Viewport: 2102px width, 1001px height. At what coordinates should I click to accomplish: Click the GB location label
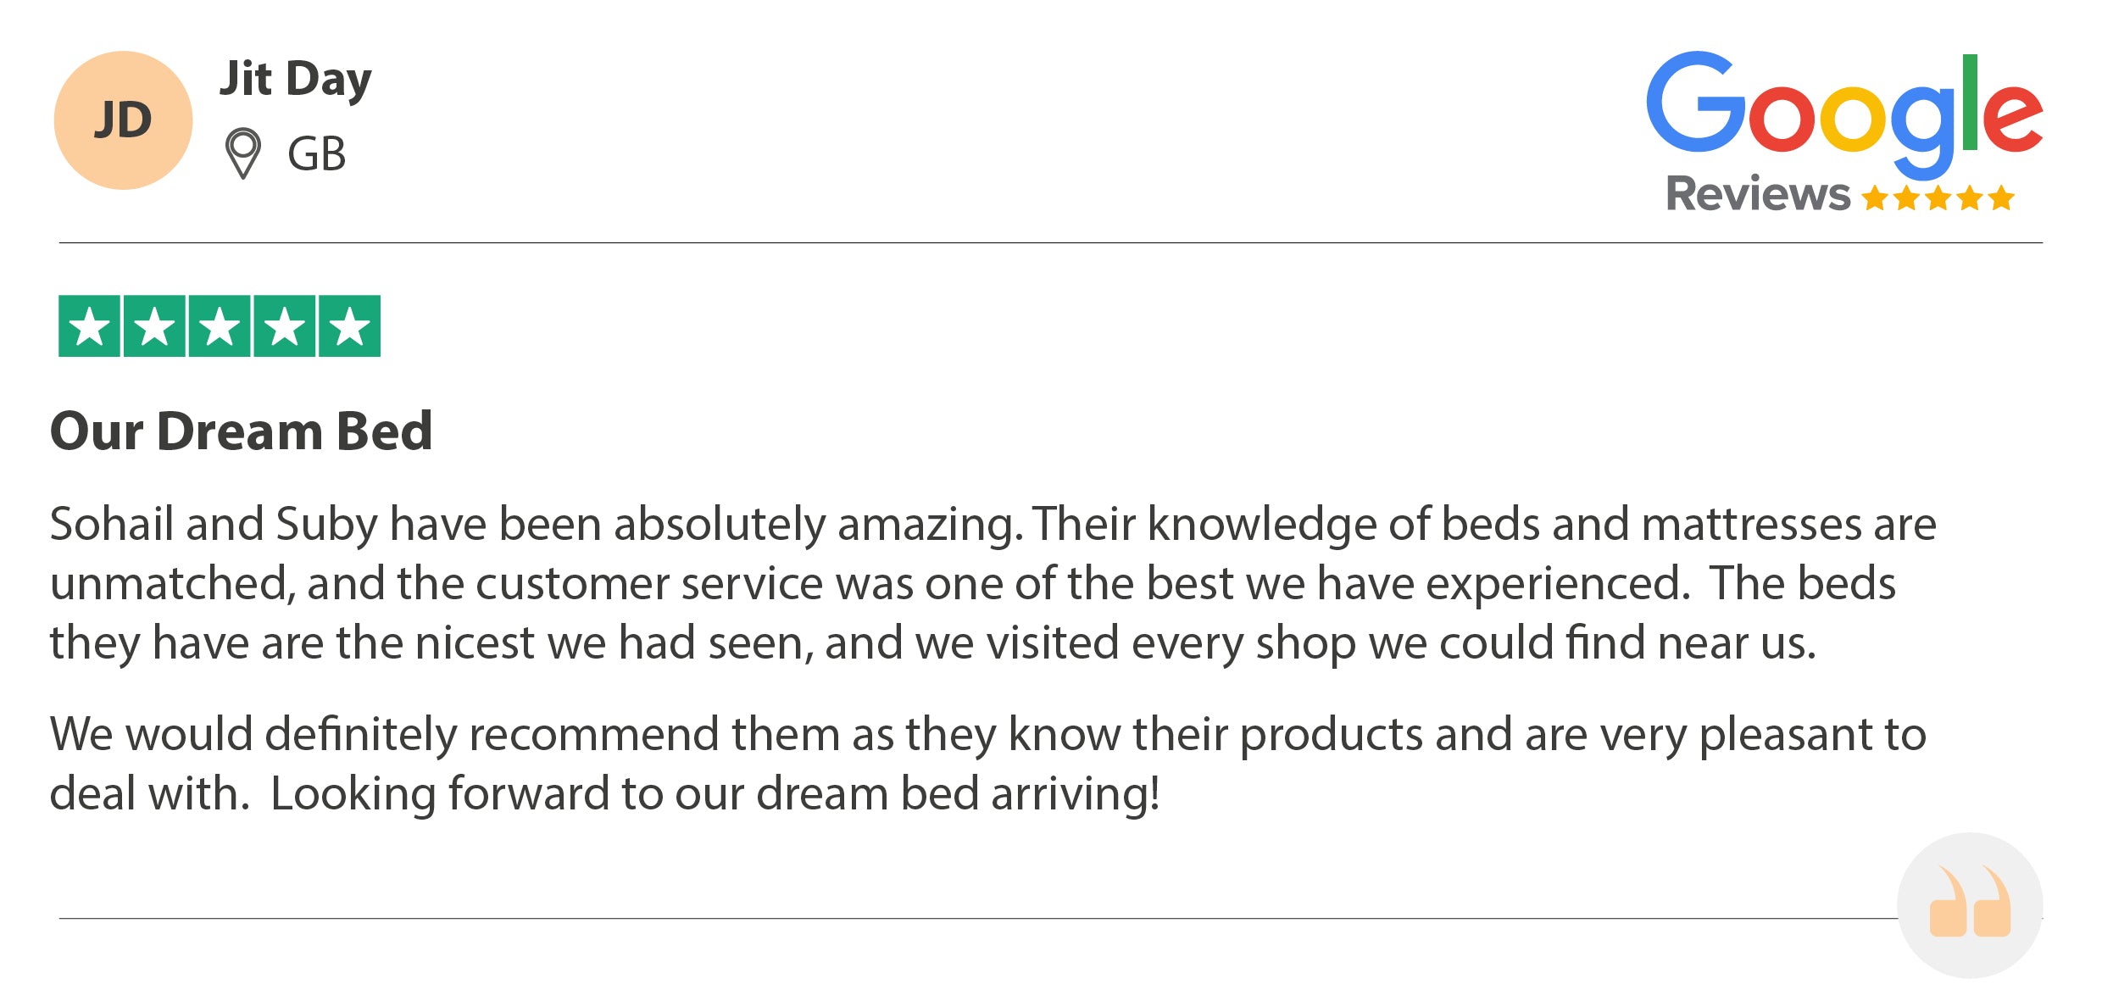(x=317, y=154)
